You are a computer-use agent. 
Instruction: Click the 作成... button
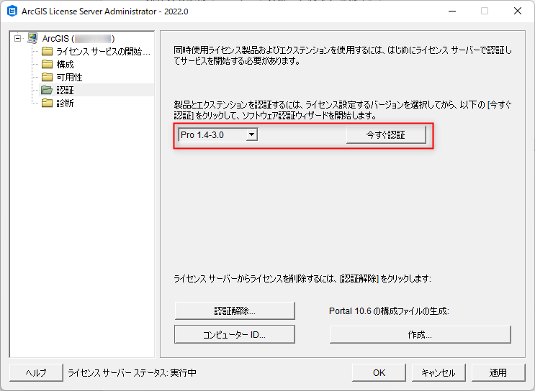tap(420, 334)
